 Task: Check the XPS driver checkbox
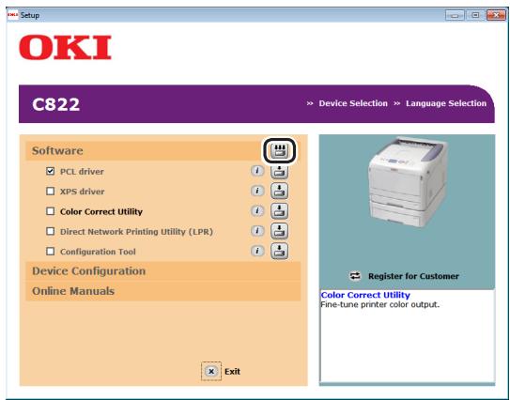[50, 191]
